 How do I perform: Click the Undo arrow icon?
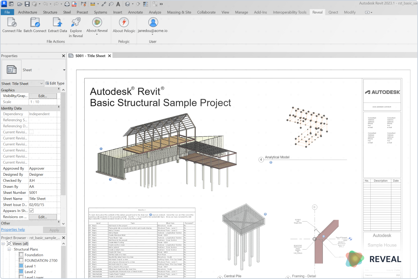pos(45,4)
